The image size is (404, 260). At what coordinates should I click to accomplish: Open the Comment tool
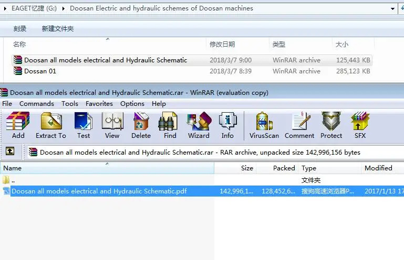coord(299,125)
